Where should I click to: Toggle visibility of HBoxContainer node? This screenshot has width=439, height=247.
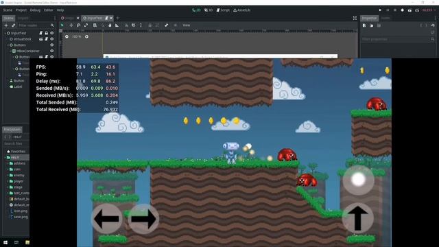click(x=52, y=51)
